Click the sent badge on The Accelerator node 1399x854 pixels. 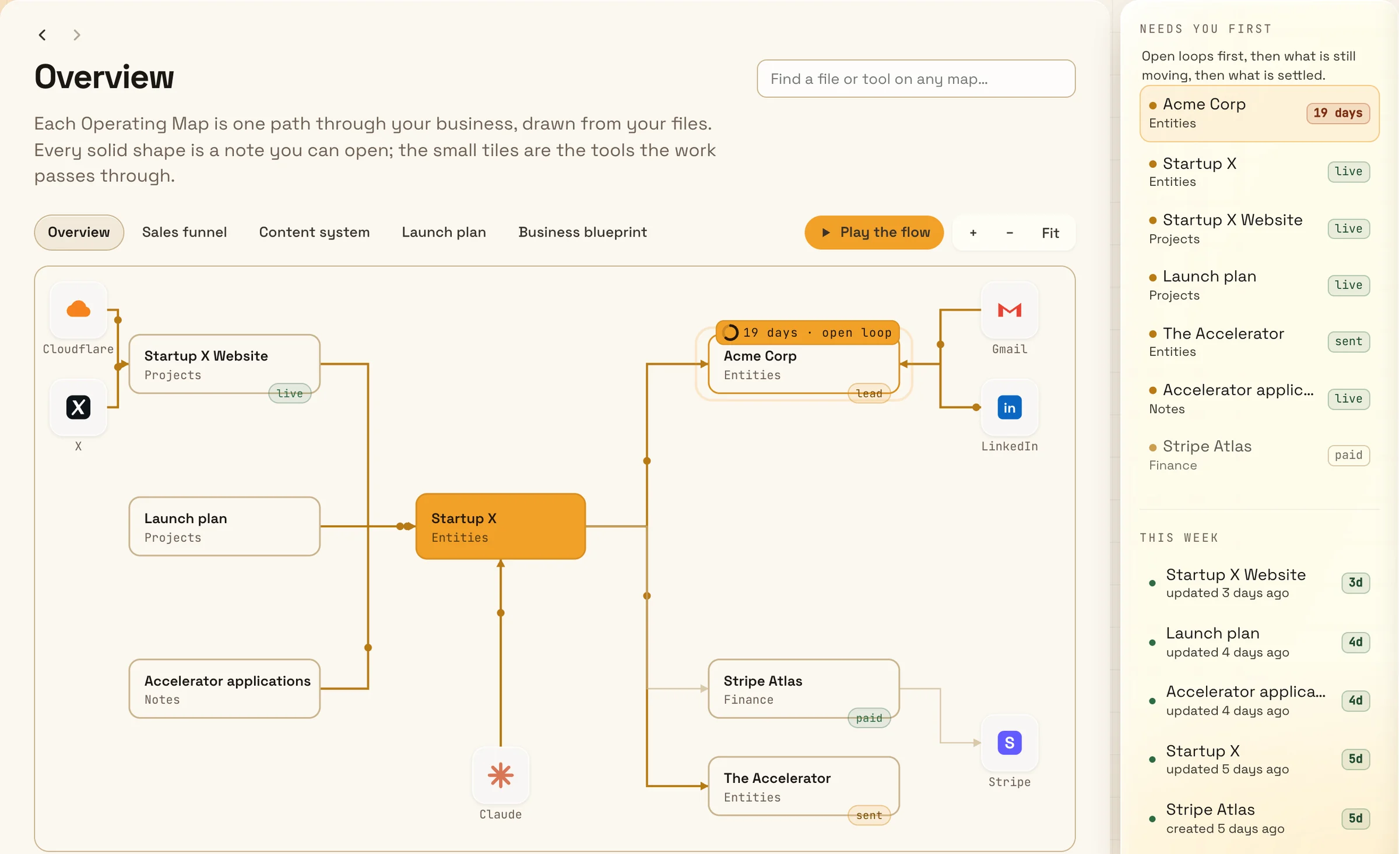(x=869, y=816)
